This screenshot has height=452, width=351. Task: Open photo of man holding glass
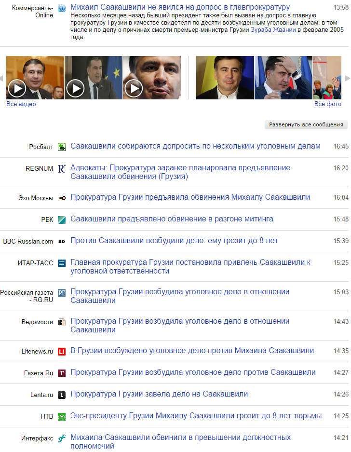[283, 78]
